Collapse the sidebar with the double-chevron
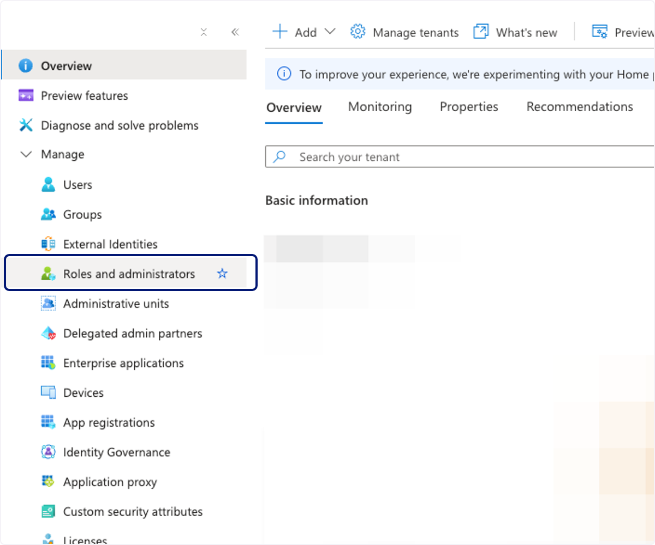This screenshot has width=655, height=545. 235,32
